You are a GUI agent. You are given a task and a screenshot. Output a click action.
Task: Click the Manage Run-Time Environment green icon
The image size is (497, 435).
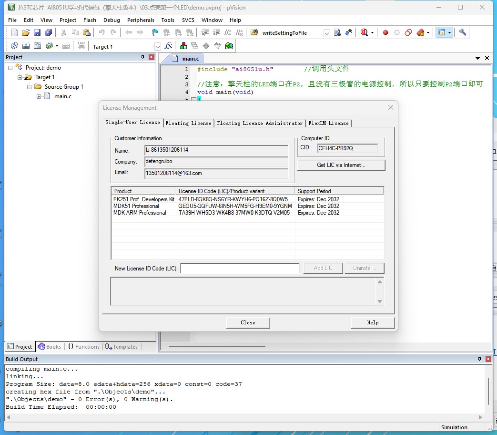click(229, 46)
